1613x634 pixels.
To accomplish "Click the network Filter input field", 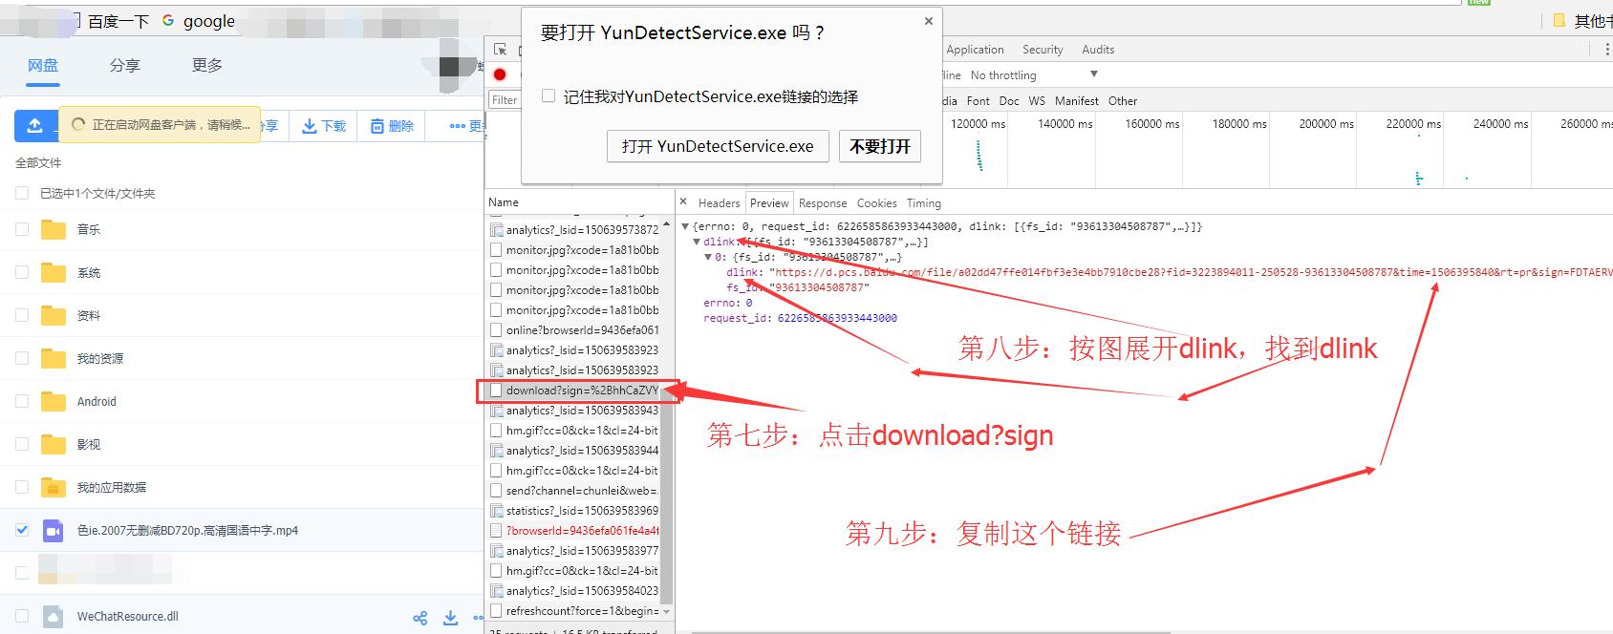I will point(505,99).
